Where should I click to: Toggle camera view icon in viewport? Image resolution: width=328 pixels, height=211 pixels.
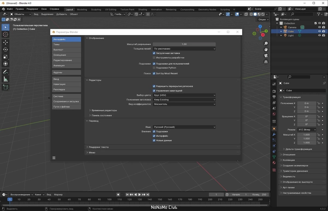[266, 56]
